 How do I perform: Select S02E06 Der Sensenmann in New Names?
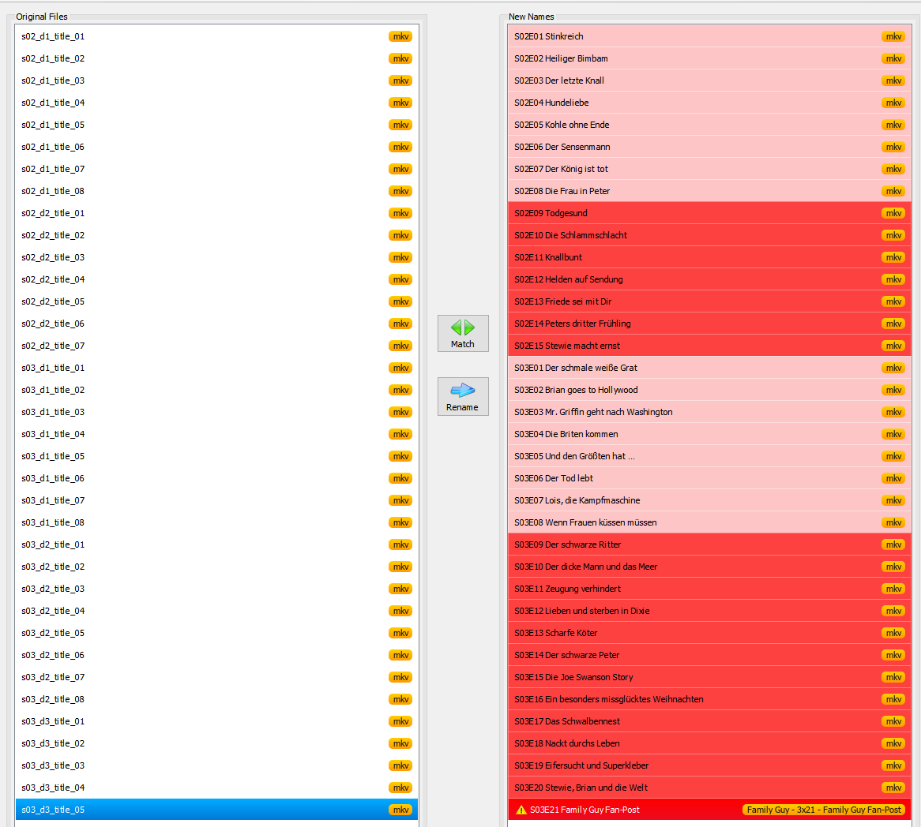coord(562,147)
